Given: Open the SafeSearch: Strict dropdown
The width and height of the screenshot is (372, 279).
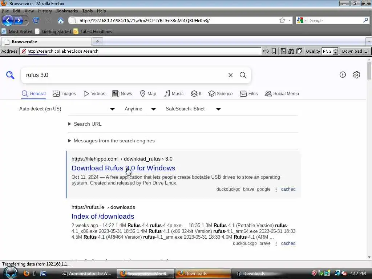Looking at the screenshot, I should click(193, 109).
